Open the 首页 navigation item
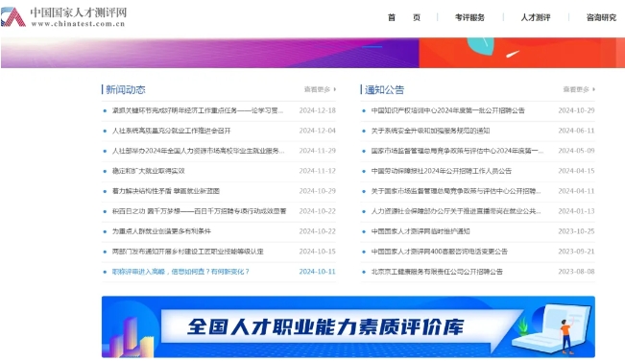 pyautogui.click(x=404, y=17)
